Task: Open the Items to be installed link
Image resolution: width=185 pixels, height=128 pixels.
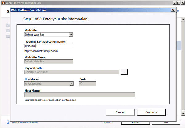Action: [x=25, y=122]
